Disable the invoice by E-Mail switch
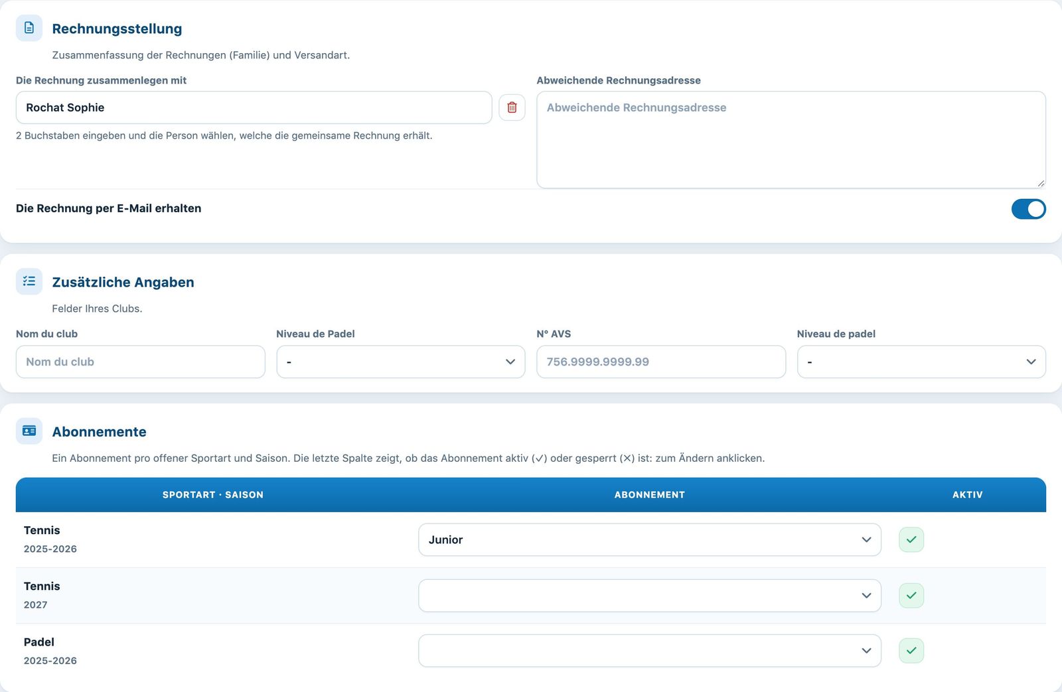The width and height of the screenshot is (1062, 692). coord(1028,209)
